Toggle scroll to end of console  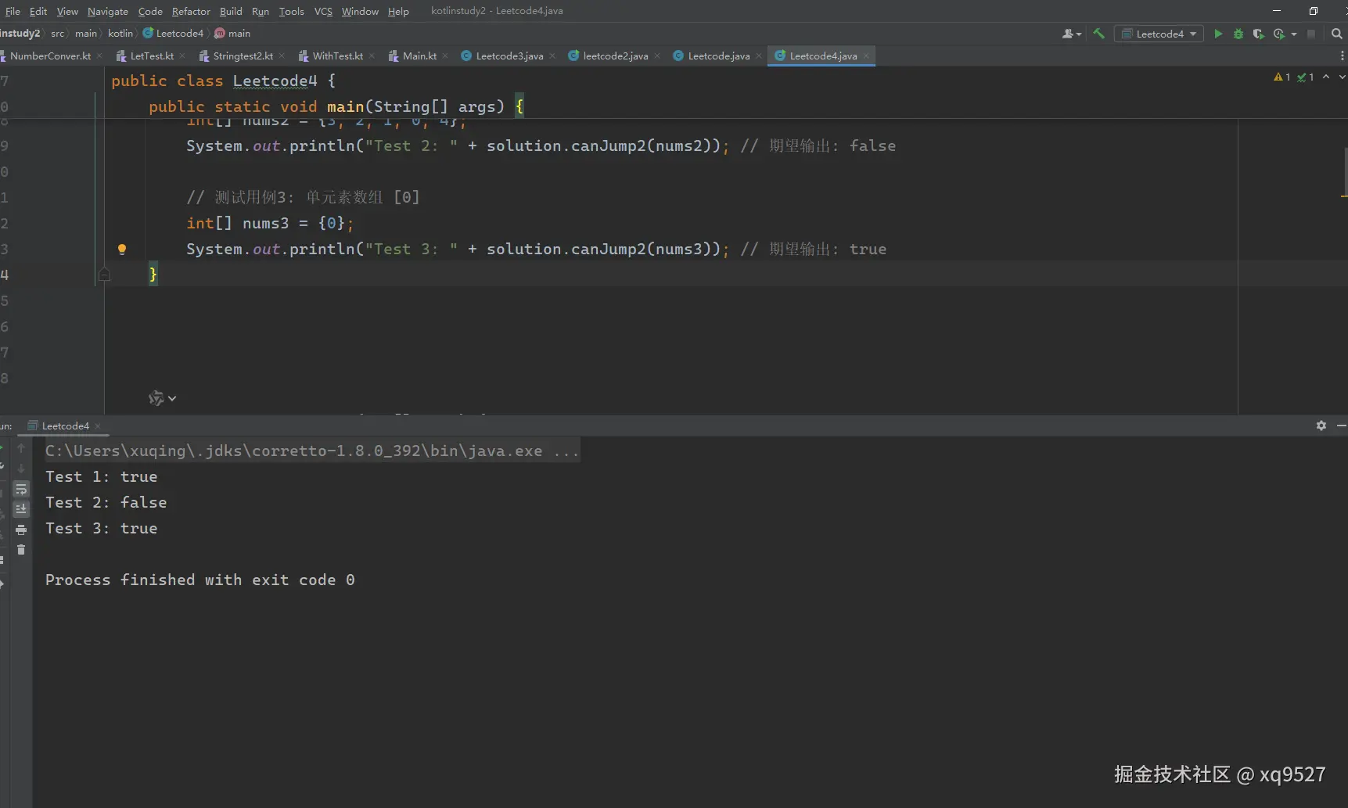(x=21, y=509)
